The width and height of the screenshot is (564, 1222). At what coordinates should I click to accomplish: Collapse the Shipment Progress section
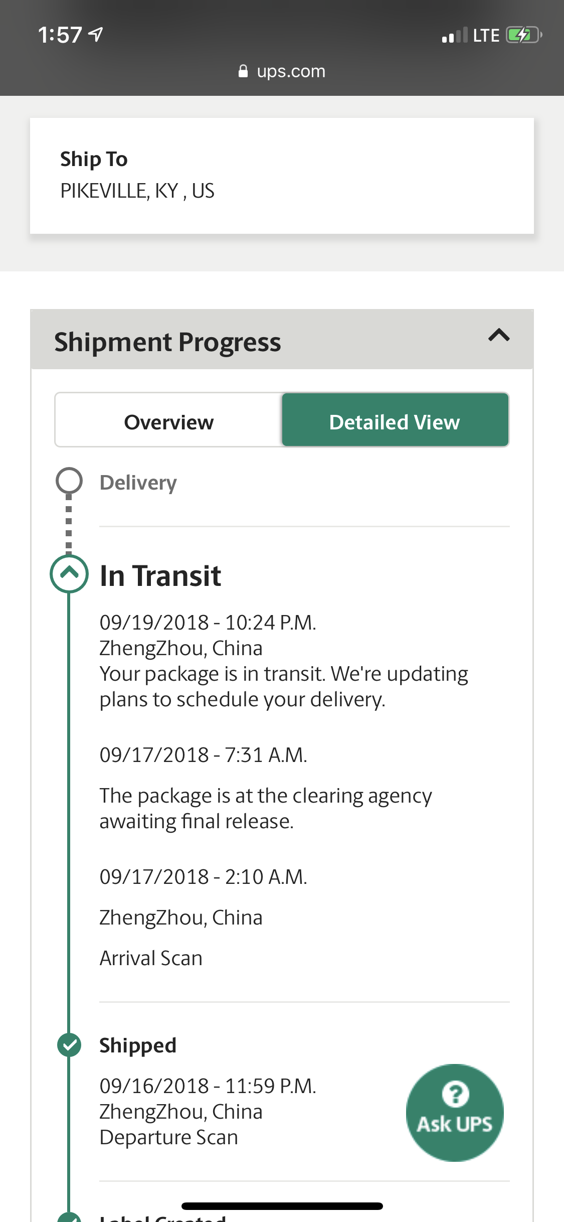(499, 335)
